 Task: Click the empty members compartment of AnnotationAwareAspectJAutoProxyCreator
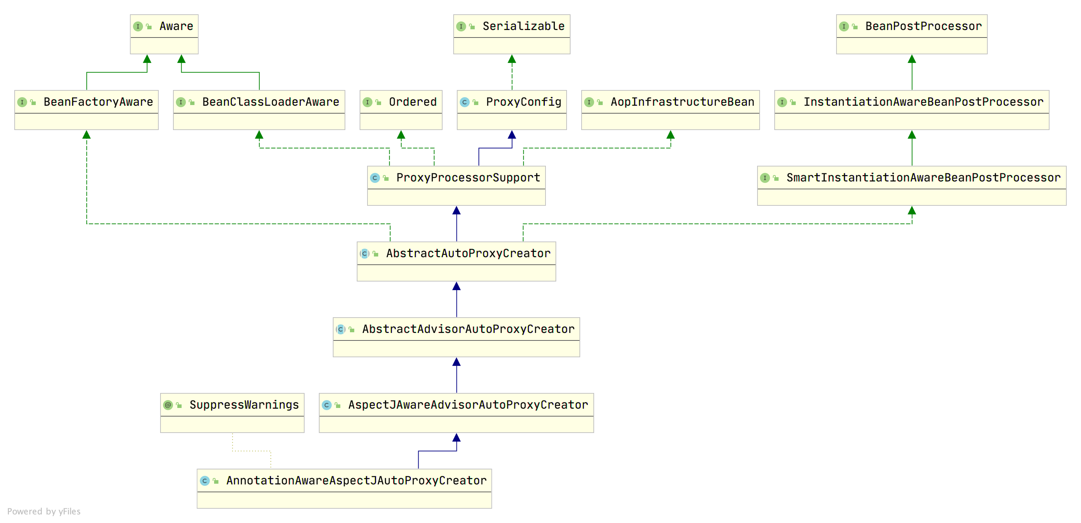pos(344,500)
